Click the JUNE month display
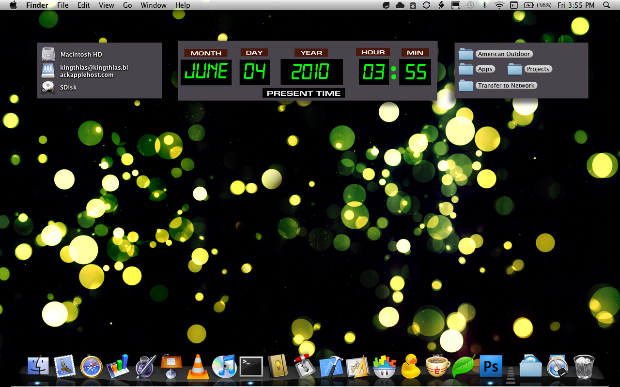Image resolution: width=620 pixels, height=387 pixels. click(206, 72)
